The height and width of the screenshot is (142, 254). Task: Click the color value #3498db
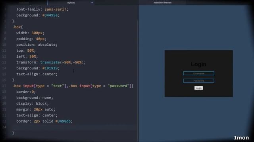point(63,121)
